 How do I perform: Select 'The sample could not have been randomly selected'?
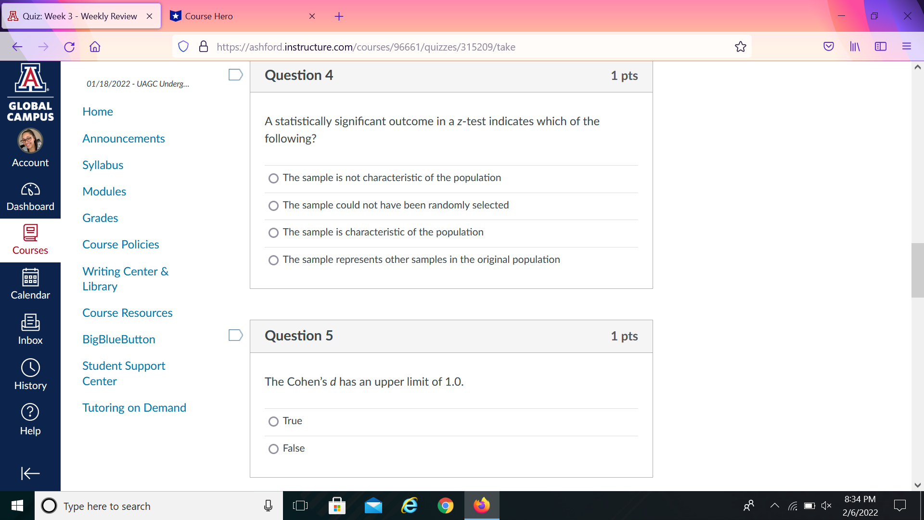[x=273, y=206]
